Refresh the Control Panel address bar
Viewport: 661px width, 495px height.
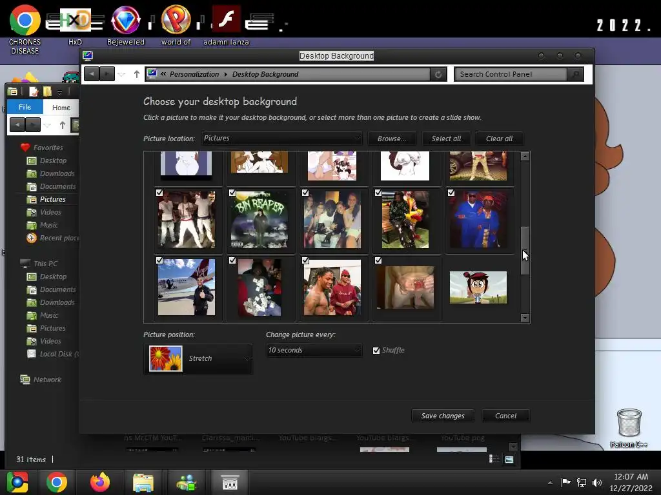click(x=438, y=74)
